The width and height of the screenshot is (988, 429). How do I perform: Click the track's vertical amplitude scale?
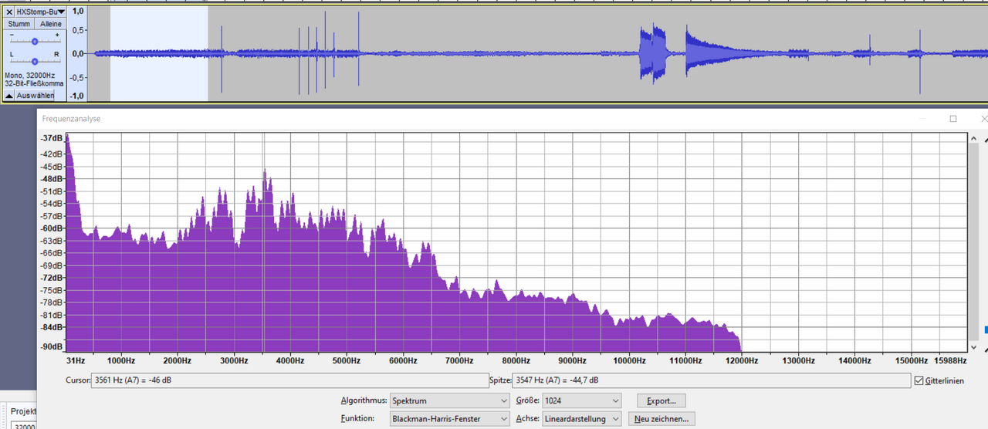[78, 54]
